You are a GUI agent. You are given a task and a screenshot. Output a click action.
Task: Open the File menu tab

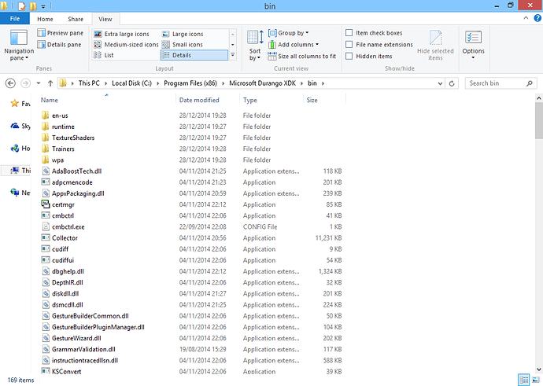[x=15, y=18]
